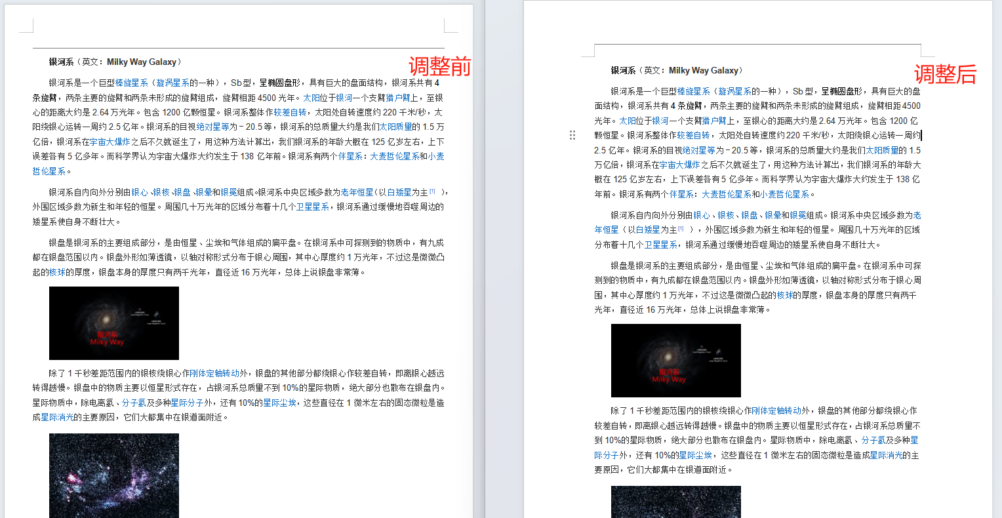Viewport: 1002px width, 518px height.
Task: Open 星际尘埃 link in left document
Action: [279, 403]
